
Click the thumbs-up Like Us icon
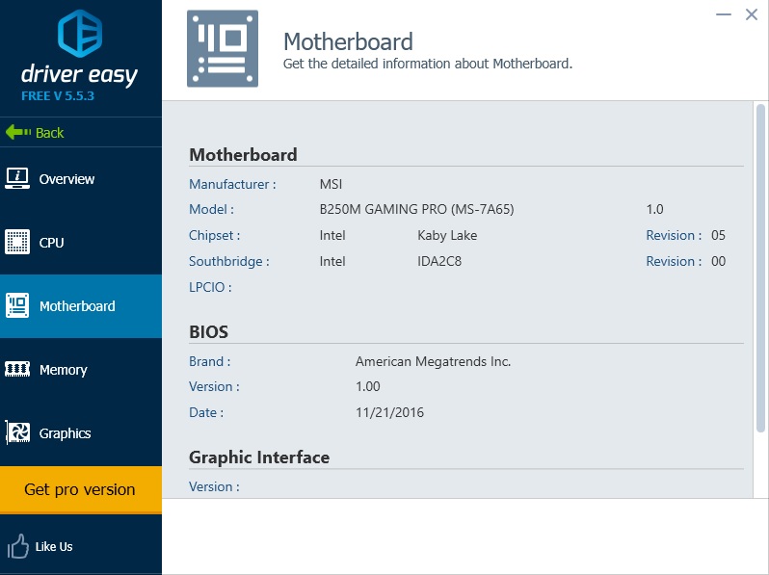coord(17,547)
